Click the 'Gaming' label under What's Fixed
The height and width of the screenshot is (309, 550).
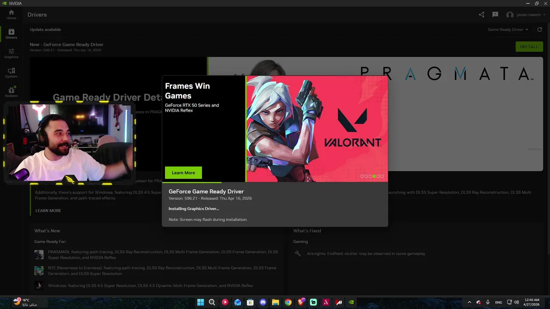[300, 242]
